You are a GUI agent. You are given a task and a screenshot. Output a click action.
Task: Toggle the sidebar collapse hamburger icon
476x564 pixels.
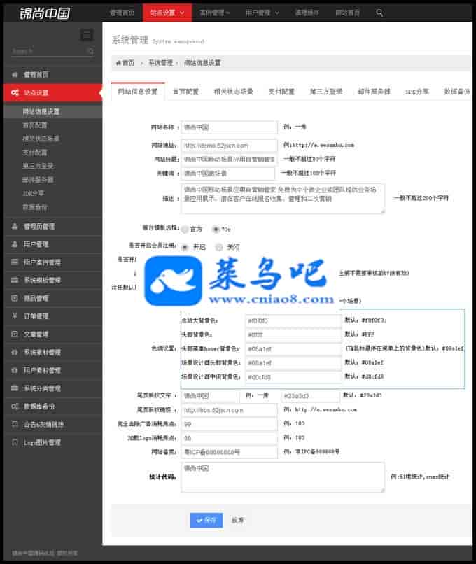pyautogui.click(x=87, y=35)
